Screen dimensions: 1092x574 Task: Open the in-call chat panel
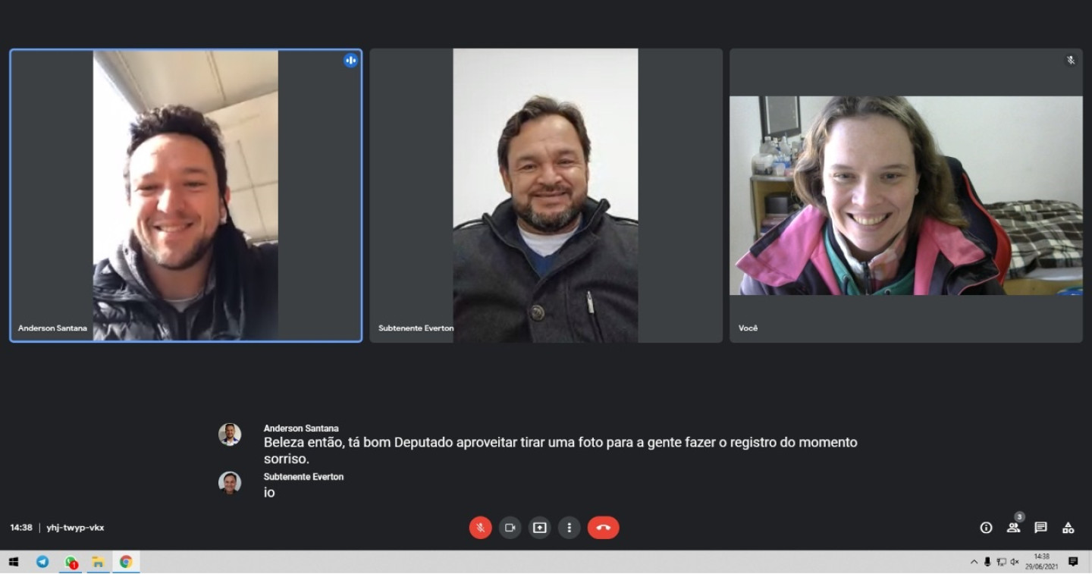1040,527
